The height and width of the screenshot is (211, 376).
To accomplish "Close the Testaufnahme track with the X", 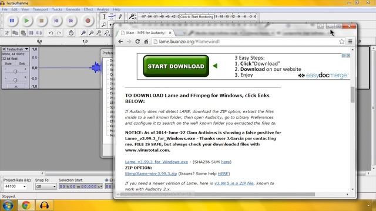I will (4, 49).
